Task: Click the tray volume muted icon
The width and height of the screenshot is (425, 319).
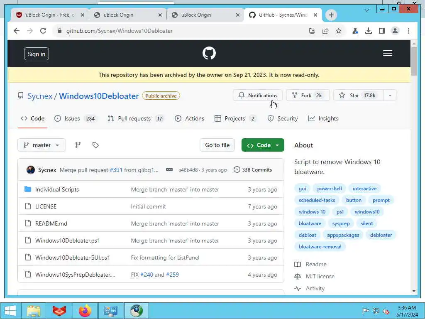Action: pos(386,311)
